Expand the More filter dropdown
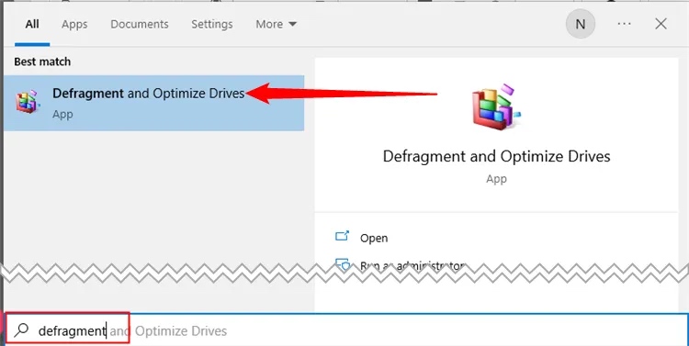 (x=276, y=24)
